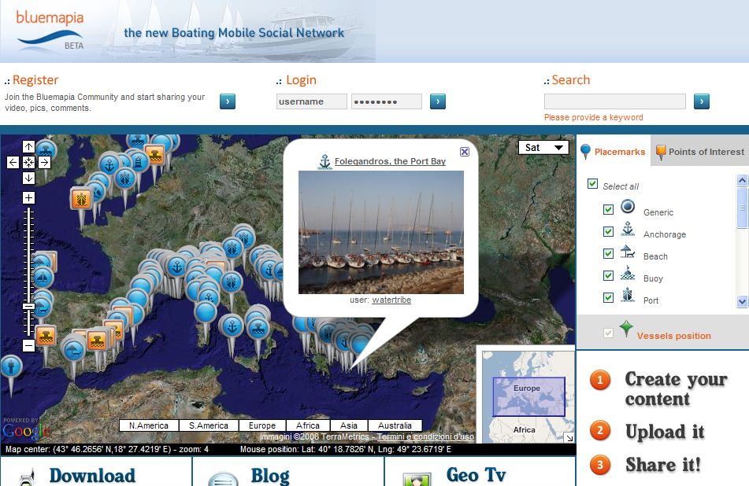Focus the Search keyword input field
The width and height of the screenshot is (749, 486).
pyautogui.click(x=615, y=101)
